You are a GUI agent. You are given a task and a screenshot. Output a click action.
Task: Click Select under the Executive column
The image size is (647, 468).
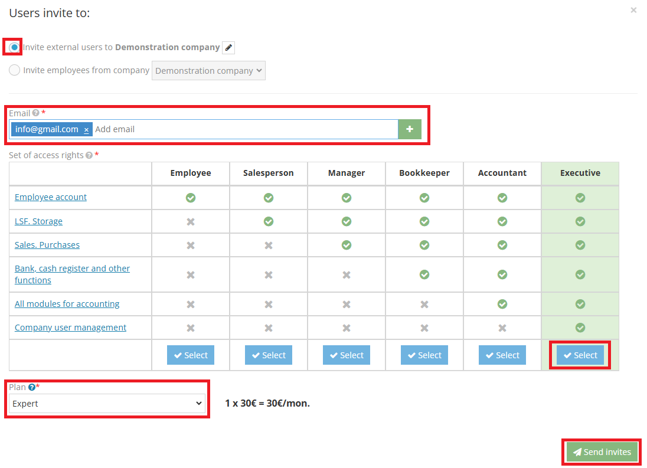tap(580, 355)
